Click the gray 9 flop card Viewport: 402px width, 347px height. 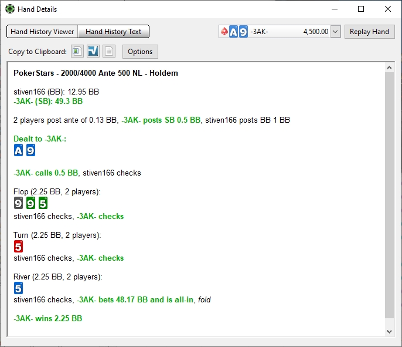pyautogui.click(x=19, y=203)
